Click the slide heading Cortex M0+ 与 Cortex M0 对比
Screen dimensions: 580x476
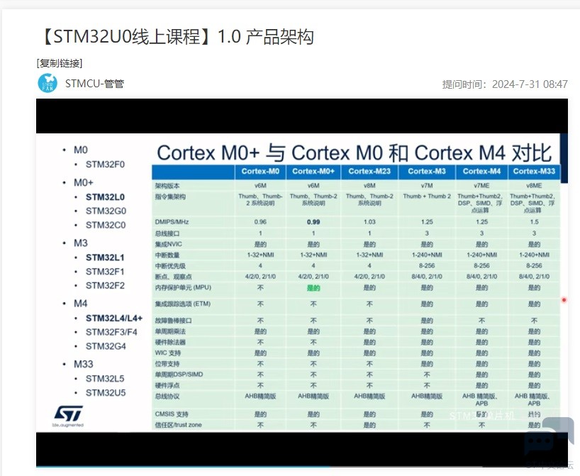click(355, 153)
